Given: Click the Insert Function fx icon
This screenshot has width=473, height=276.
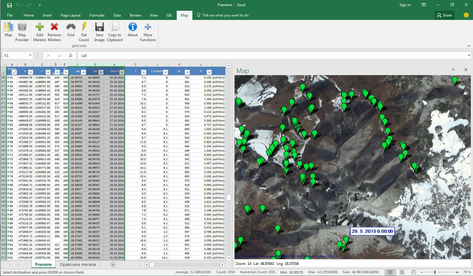Looking at the screenshot, I should pyautogui.click(x=71, y=56).
